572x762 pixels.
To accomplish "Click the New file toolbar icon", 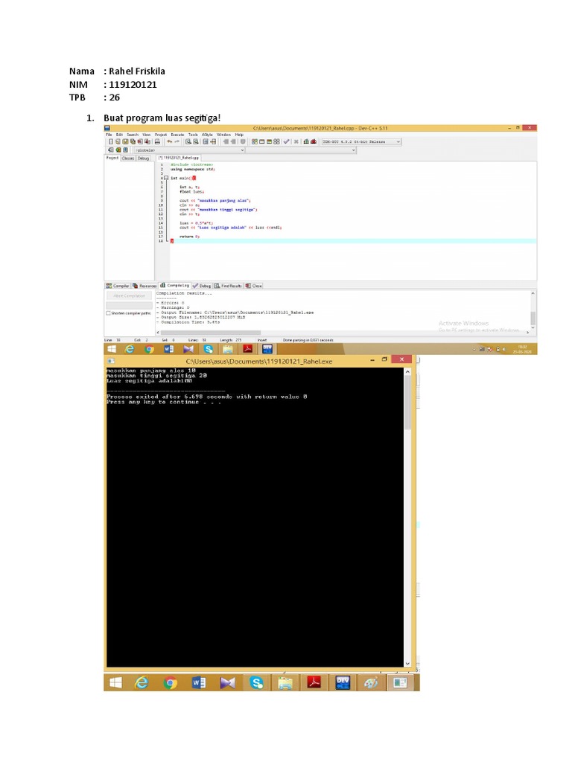I will click(x=111, y=142).
